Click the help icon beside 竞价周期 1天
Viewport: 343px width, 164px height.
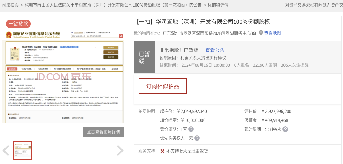tap(191, 129)
